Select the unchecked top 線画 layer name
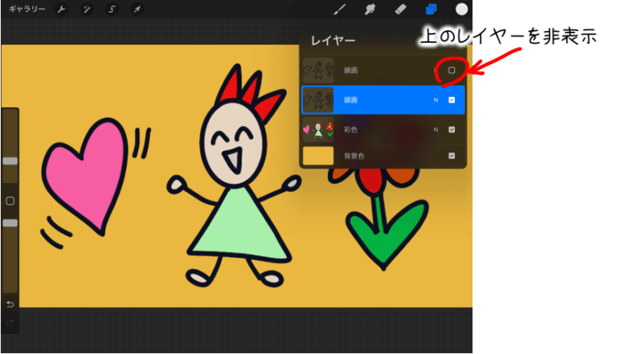Screen dimensions: 634x354 pyautogui.click(x=350, y=70)
